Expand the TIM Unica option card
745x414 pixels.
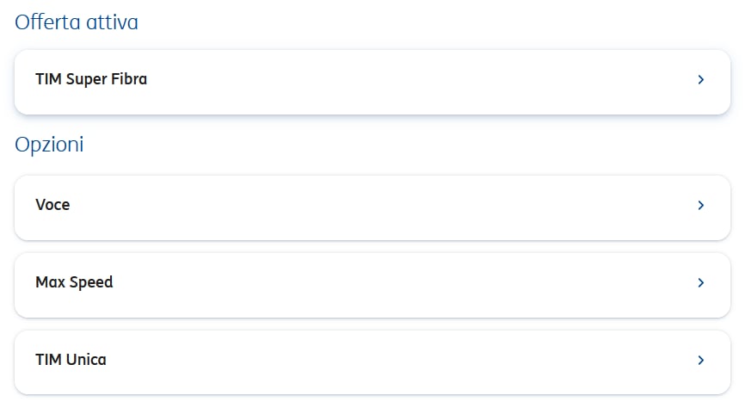pyautogui.click(x=372, y=361)
